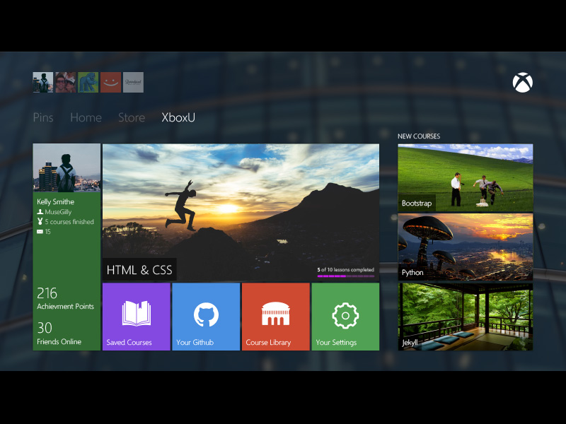566x424 pixels.
Task: Open the Your Github tile label
Action: pos(195,342)
